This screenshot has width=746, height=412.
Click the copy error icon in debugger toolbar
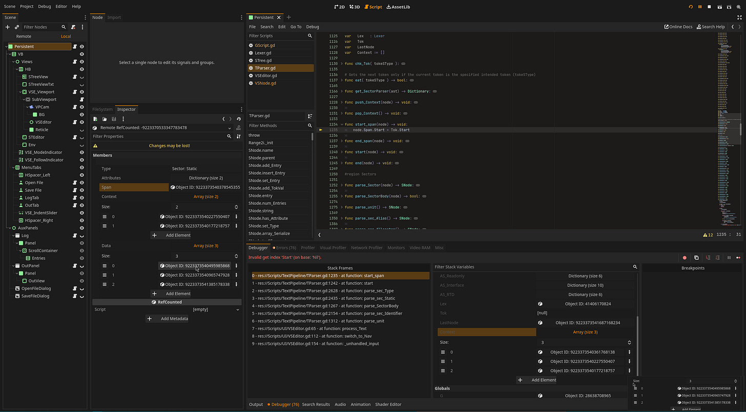coord(696,258)
